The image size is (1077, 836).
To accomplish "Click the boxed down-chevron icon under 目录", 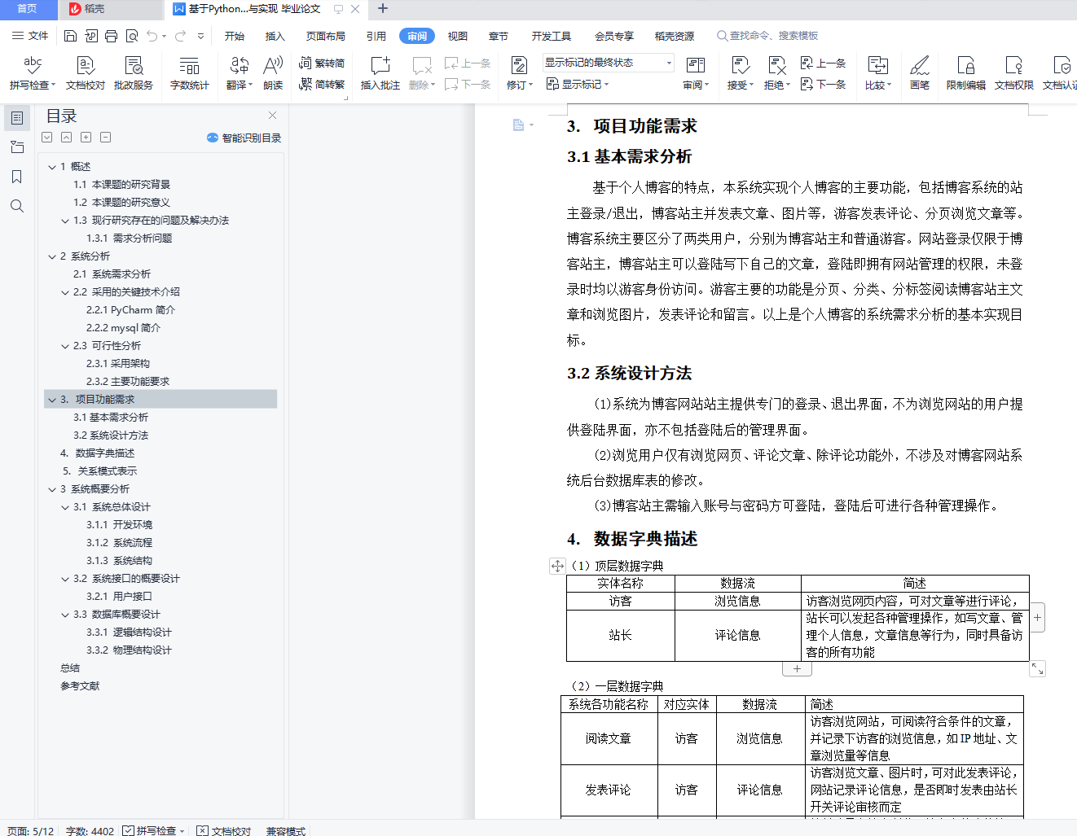I will coord(47,138).
